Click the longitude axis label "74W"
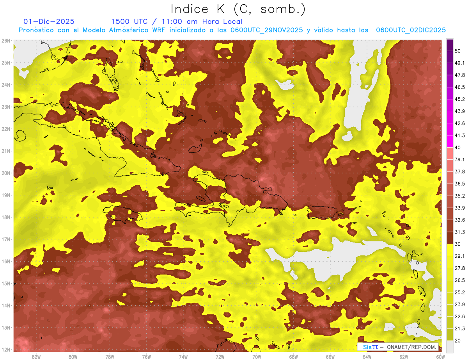This screenshot has height=362, width=468. tap(183, 357)
